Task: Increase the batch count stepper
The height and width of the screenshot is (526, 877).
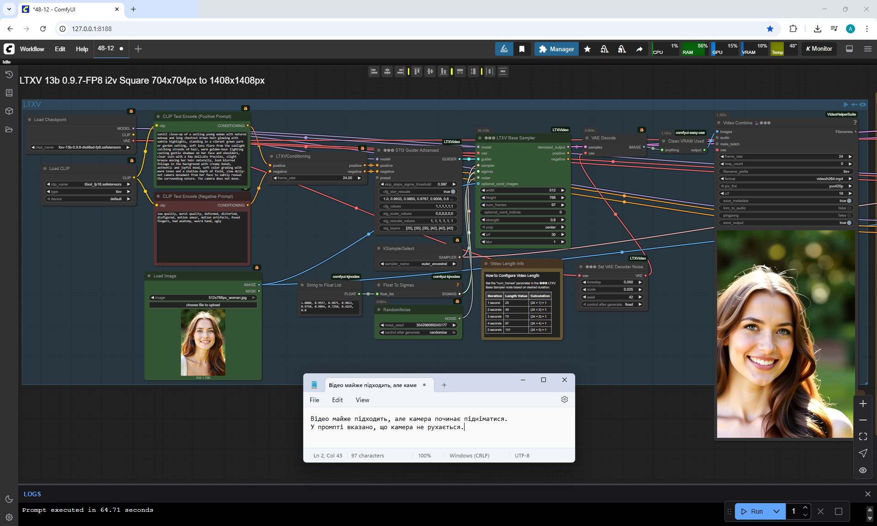Action: [x=805, y=508]
